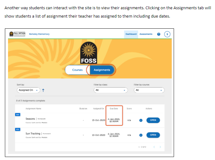Open the user profile S avatar
This screenshot has height=160, width=215.
167,34
